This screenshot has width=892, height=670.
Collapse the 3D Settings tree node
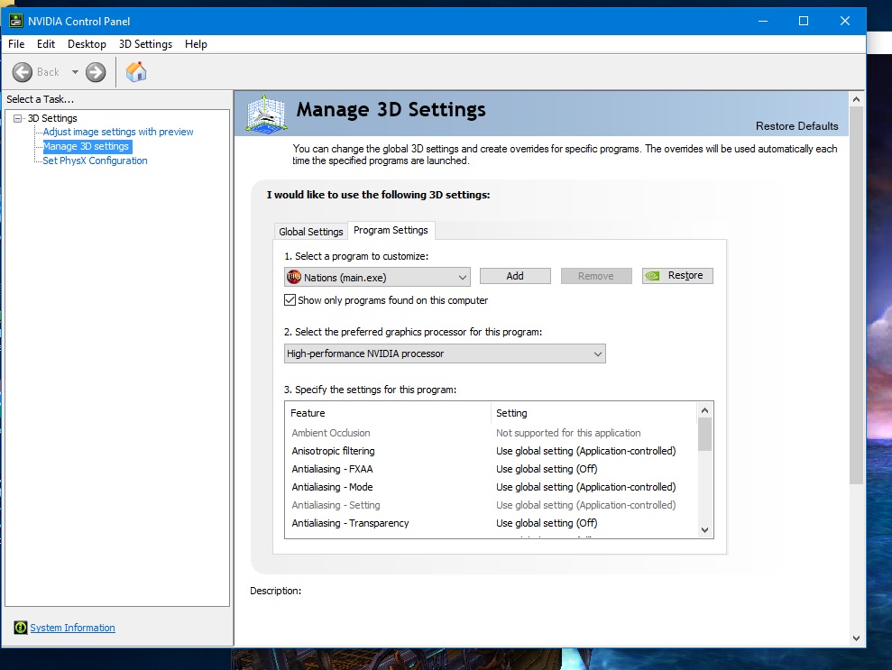click(18, 118)
